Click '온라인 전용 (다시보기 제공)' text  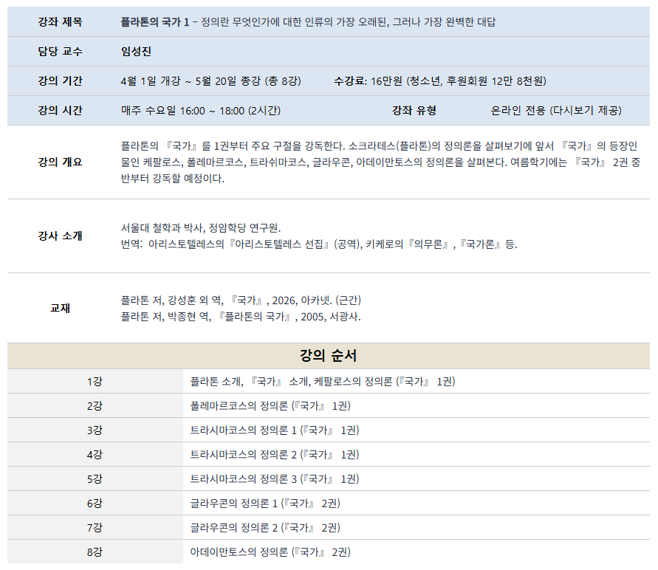(x=555, y=111)
